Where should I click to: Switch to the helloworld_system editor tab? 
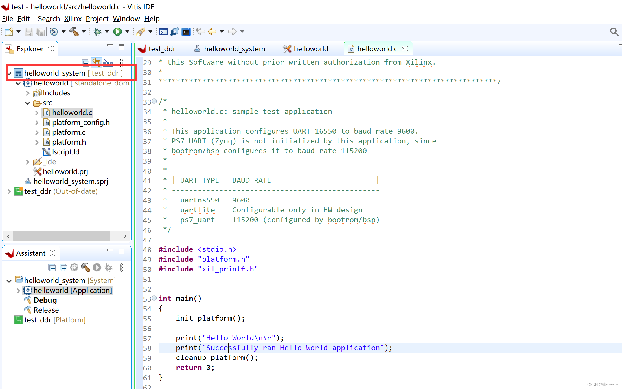click(x=234, y=49)
